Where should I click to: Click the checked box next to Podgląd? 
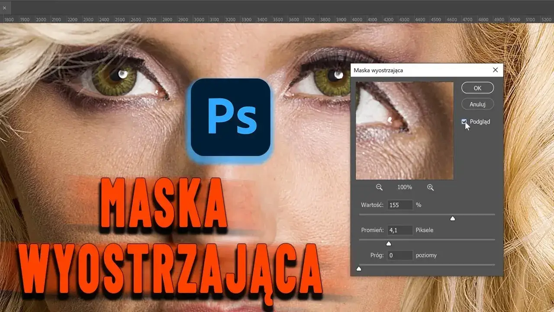tap(464, 122)
